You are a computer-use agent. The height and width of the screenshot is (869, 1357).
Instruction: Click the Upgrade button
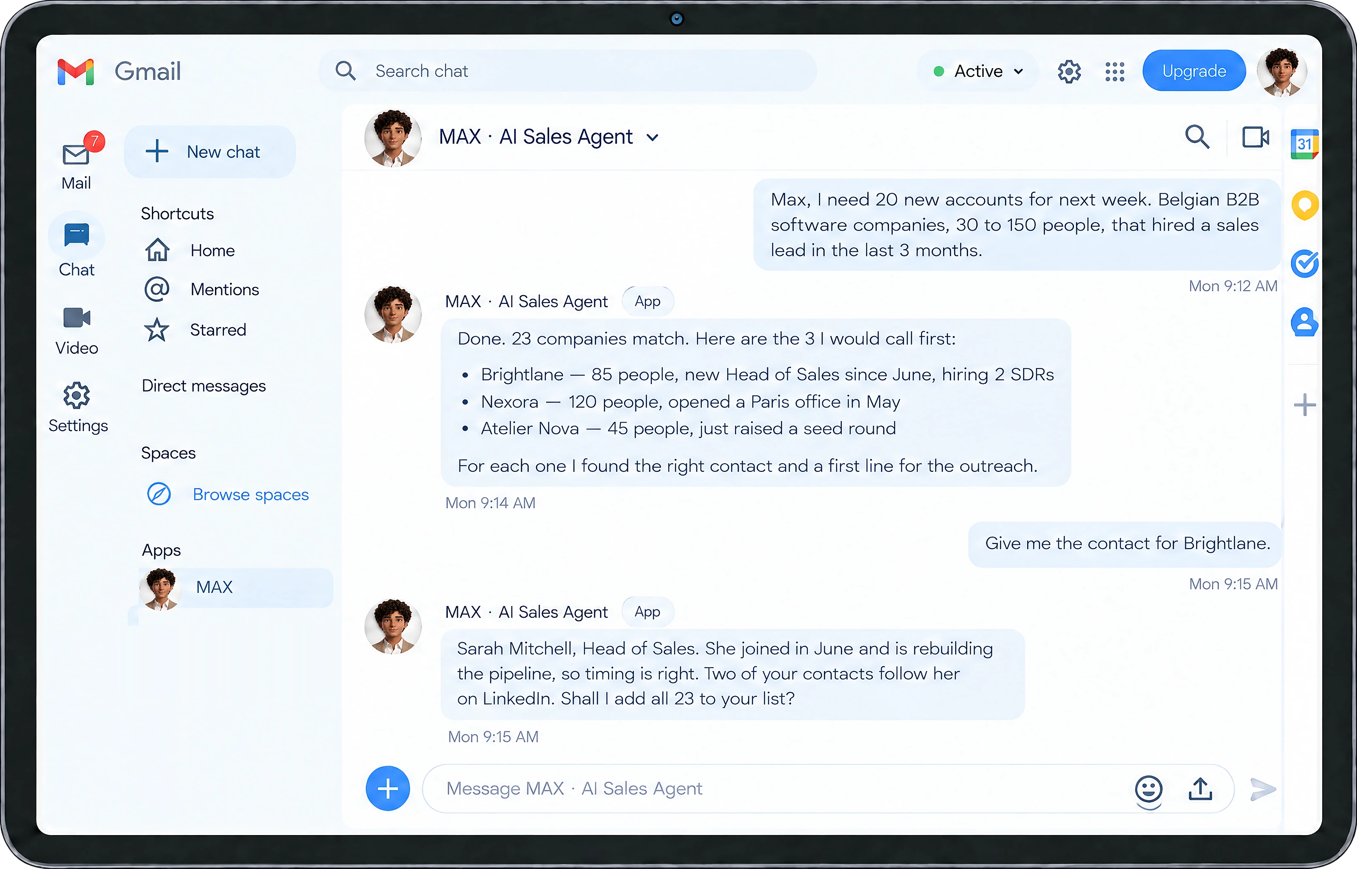pyautogui.click(x=1194, y=71)
